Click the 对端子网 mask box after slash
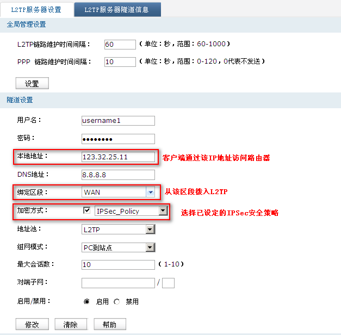The image size is (341, 335). (168, 283)
